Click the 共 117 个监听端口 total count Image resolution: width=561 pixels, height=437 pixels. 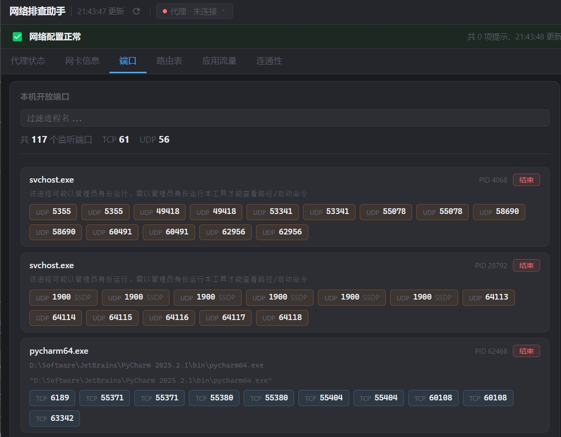56,139
